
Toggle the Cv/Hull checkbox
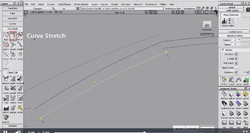[x=236, y=59]
